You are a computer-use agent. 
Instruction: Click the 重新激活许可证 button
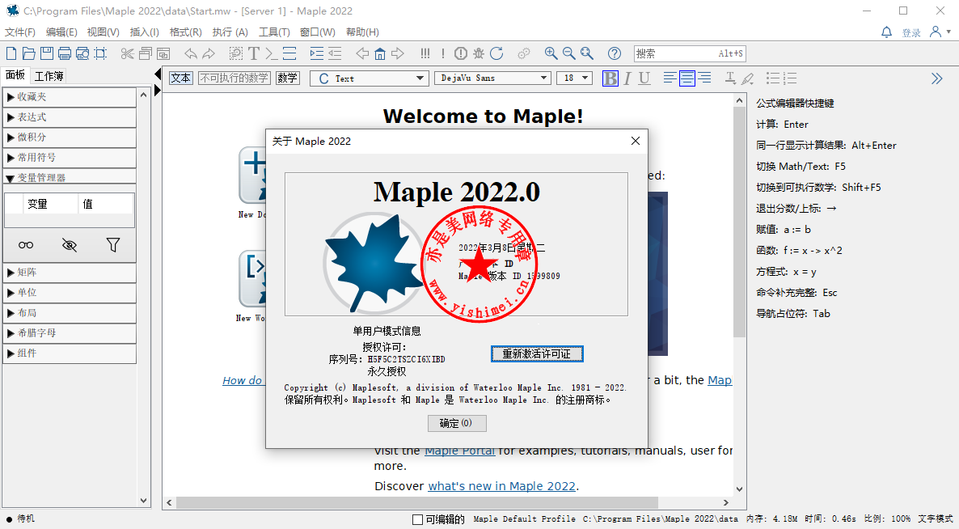point(537,353)
